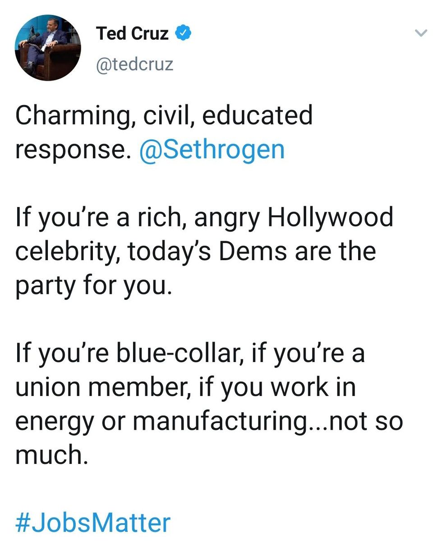Click the display name Ted Cruz
442x551 pixels.
132,33
